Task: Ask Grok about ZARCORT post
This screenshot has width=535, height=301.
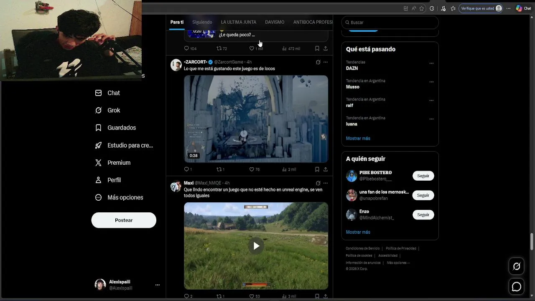Action: point(318,62)
